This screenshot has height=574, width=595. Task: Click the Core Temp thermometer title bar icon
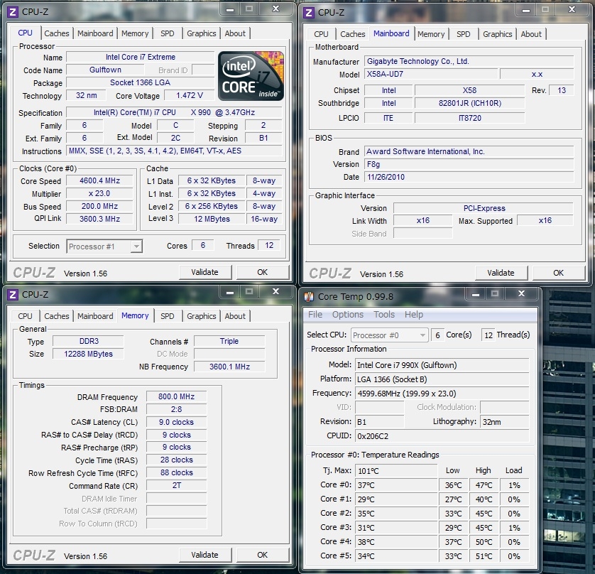(309, 296)
